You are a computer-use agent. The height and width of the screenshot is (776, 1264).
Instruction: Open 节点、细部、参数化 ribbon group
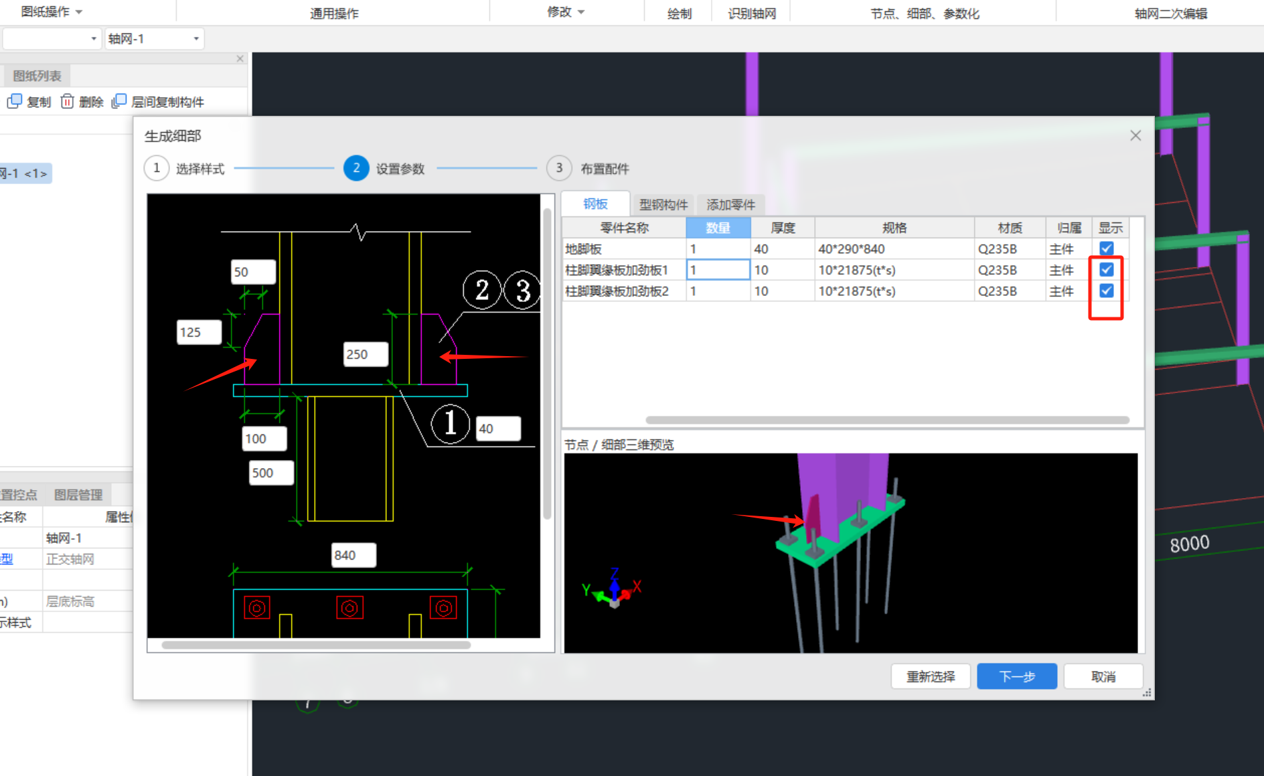[x=925, y=13]
